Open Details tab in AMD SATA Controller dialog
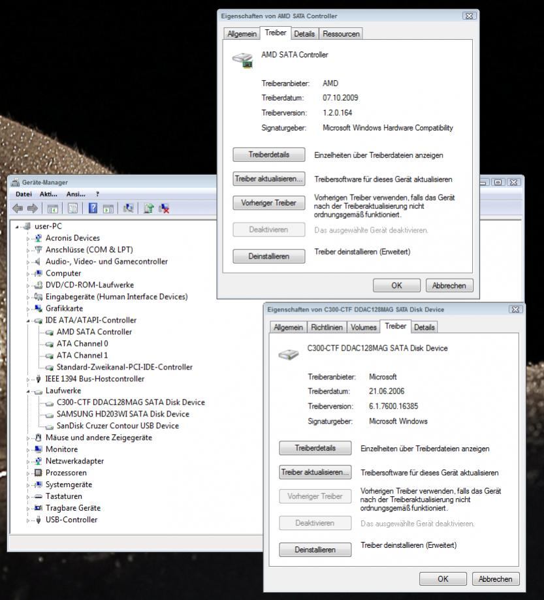Viewport: 544px width, 600px height. pyautogui.click(x=304, y=34)
